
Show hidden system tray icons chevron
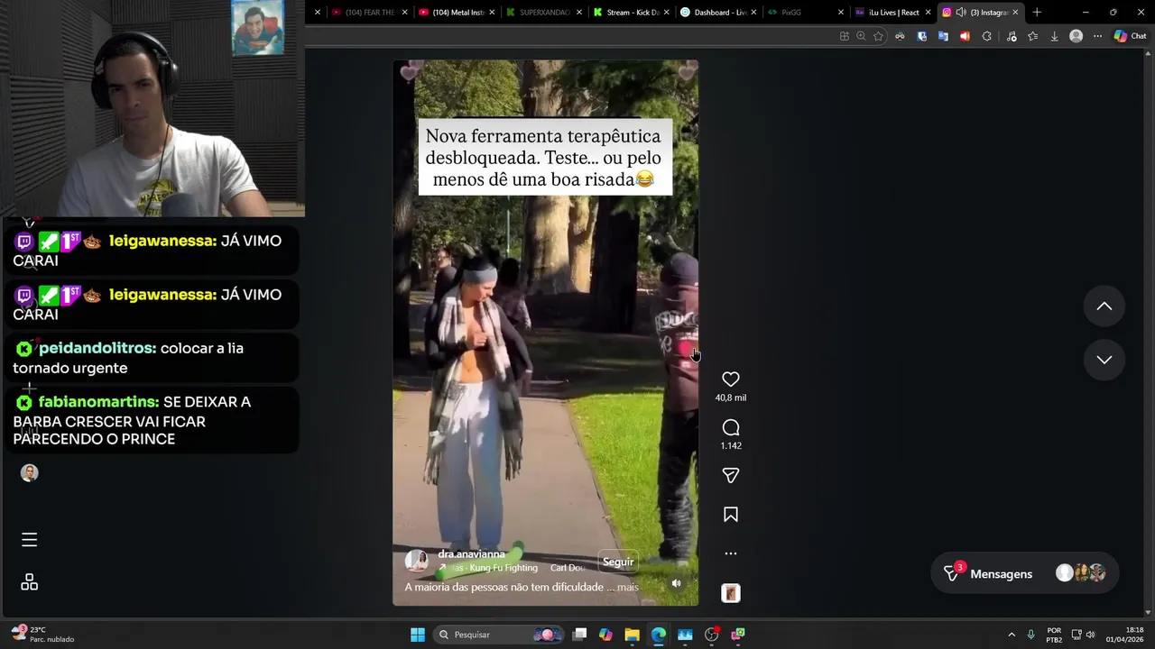point(1012,635)
